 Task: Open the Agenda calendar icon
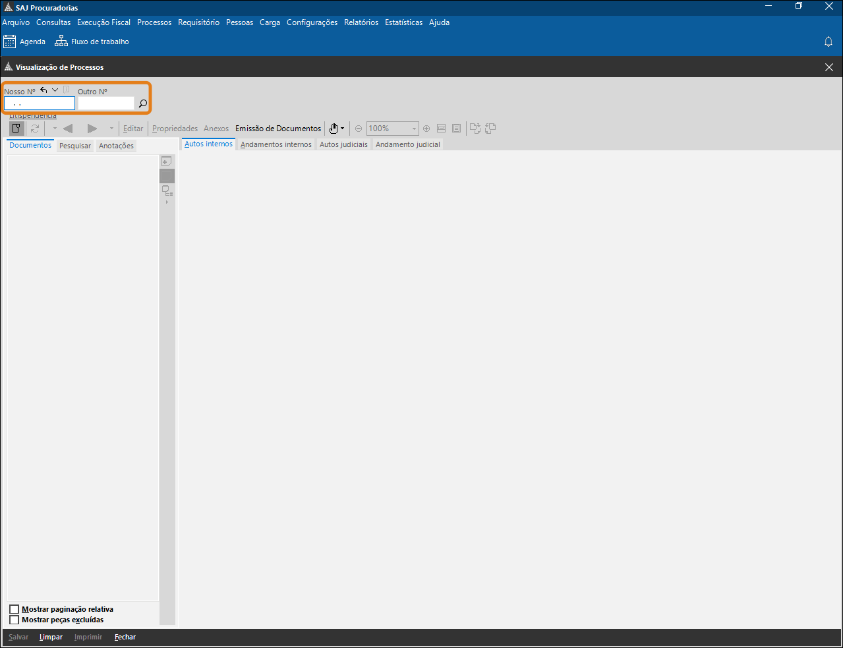pyautogui.click(x=10, y=42)
